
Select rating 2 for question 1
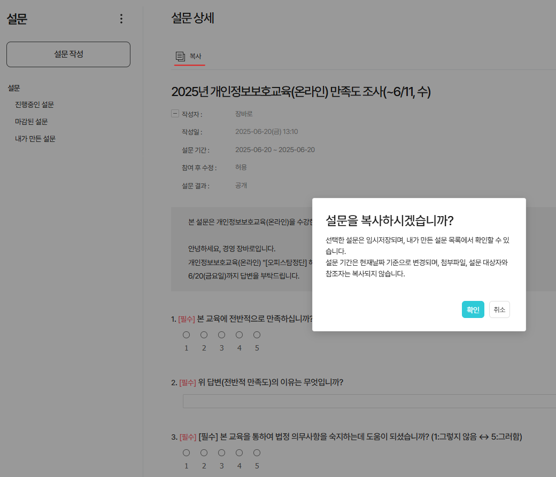[204, 335]
